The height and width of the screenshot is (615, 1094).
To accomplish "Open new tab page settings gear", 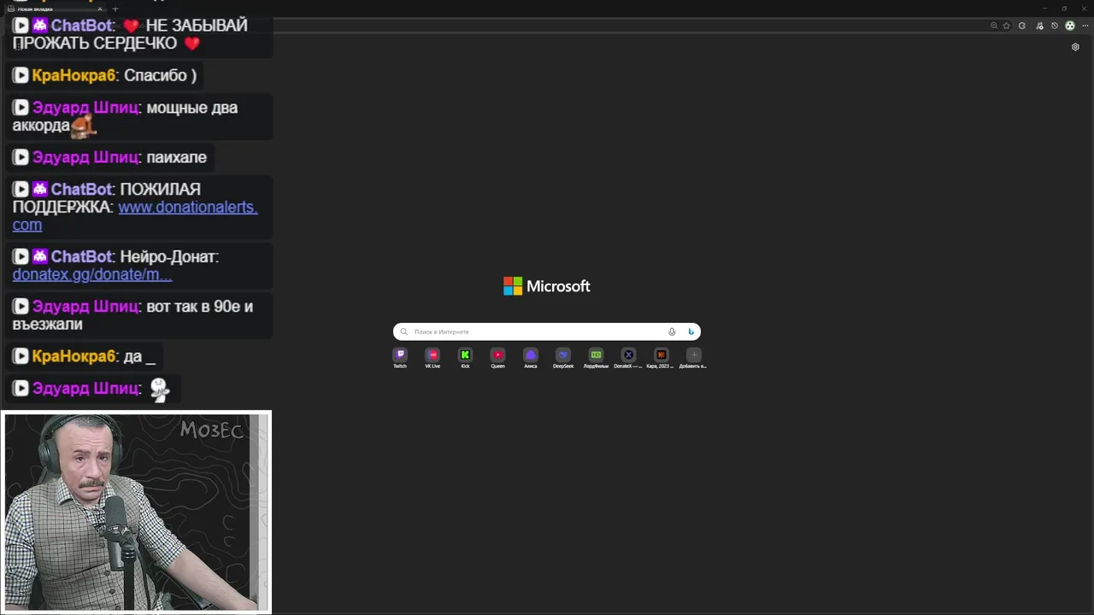I will 1075,47.
